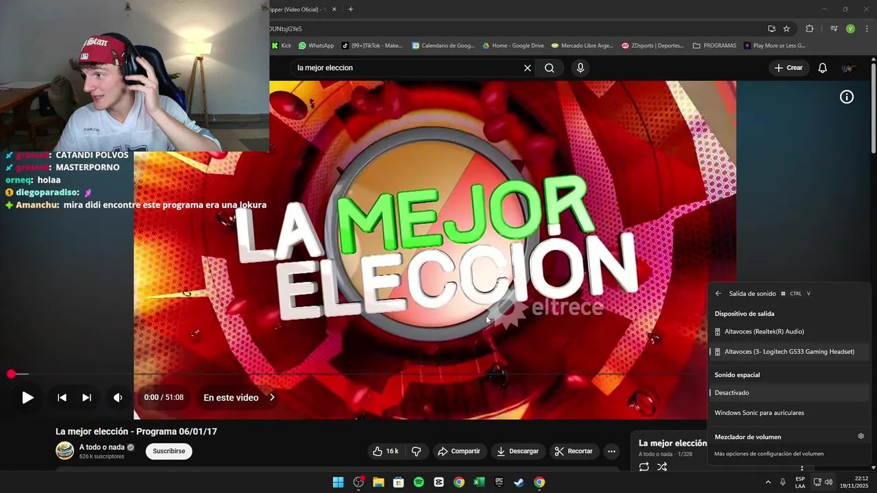Open Steam from taskbar
Viewport: 877px width, 493px height.
coord(519,482)
